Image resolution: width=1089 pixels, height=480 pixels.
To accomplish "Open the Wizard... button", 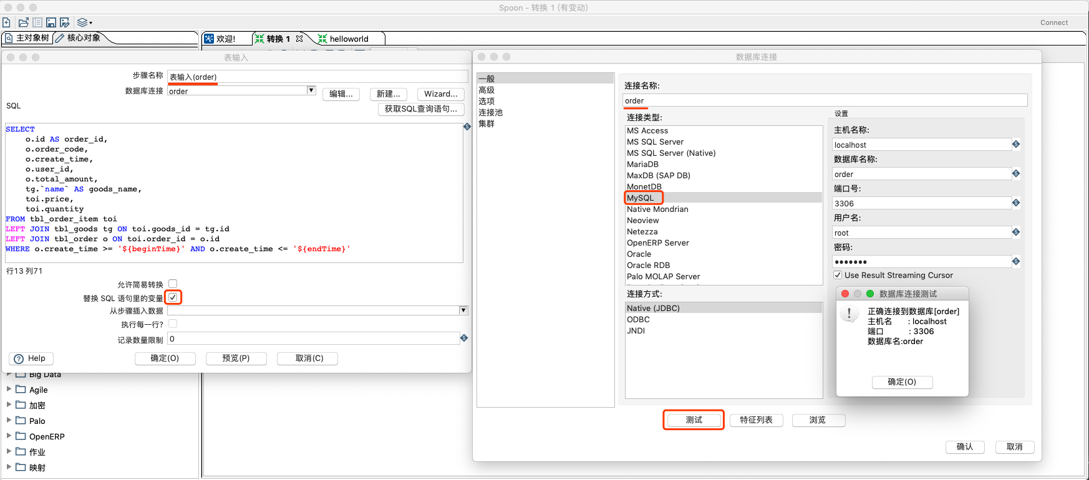I will [441, 94].
